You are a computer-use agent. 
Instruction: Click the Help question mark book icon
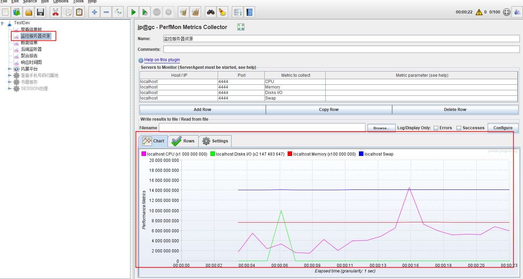click(x=249, y=12)
